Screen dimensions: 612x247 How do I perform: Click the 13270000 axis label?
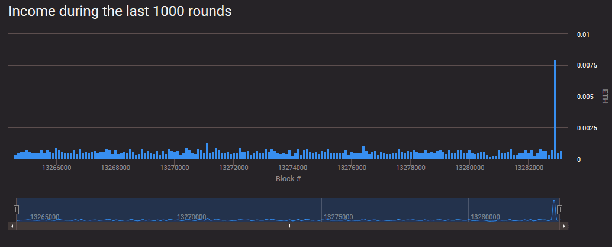coord(175,168)
